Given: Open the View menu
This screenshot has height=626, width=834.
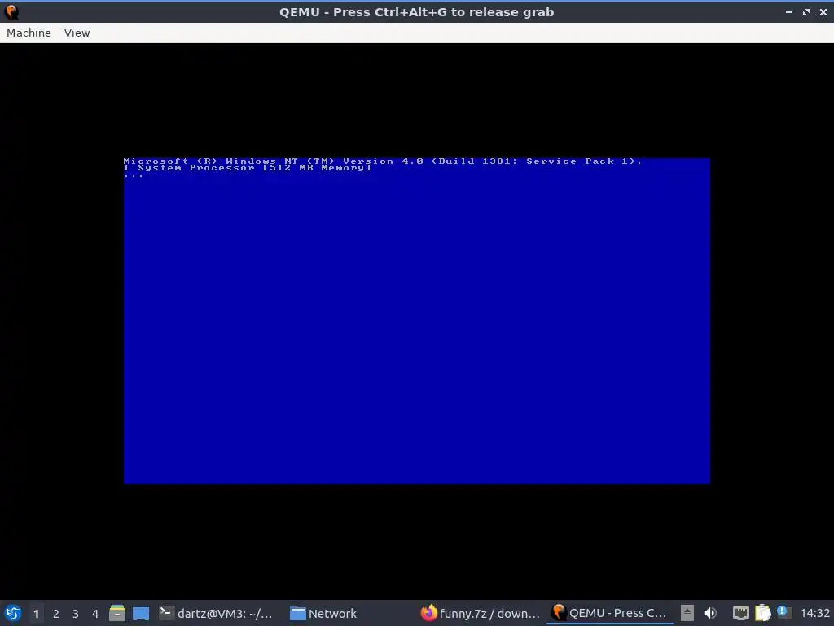Looking at the screenshot, I should pyautogui.click(x=77, y=33).
